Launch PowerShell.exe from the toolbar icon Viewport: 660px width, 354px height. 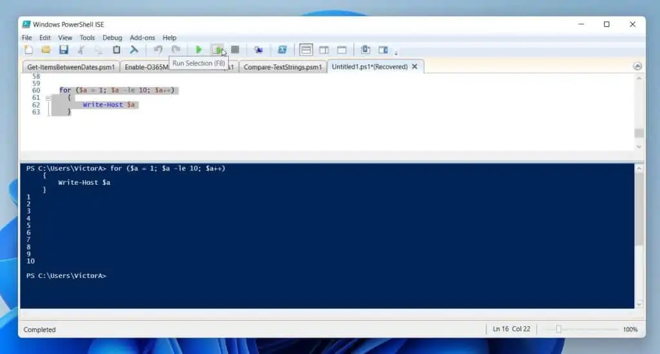(x=282, y=50)
